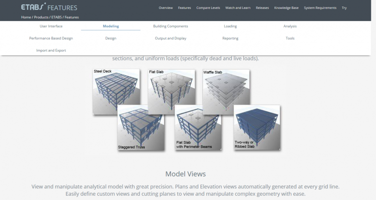Click the Features breadcrumb
This screenshot has height=200, width=376.
pyautogui.click(x=71, y=17)
